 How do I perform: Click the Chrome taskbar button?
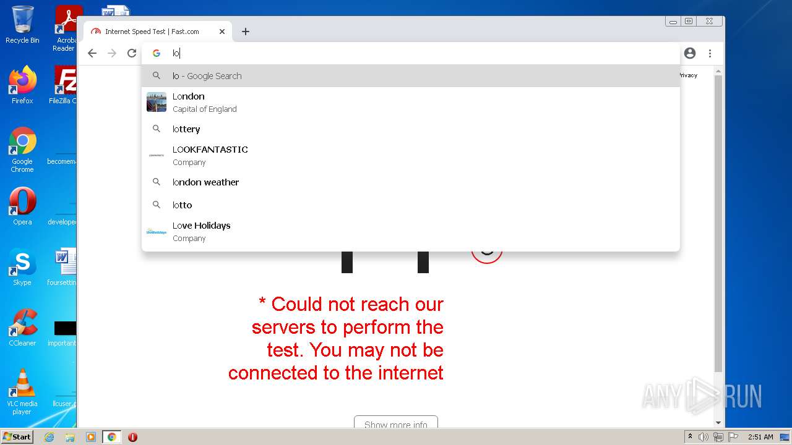pyautogui.click(x=112, y=437)
